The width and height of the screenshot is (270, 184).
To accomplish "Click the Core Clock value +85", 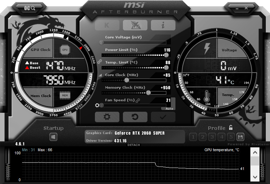I will (166, 75).
